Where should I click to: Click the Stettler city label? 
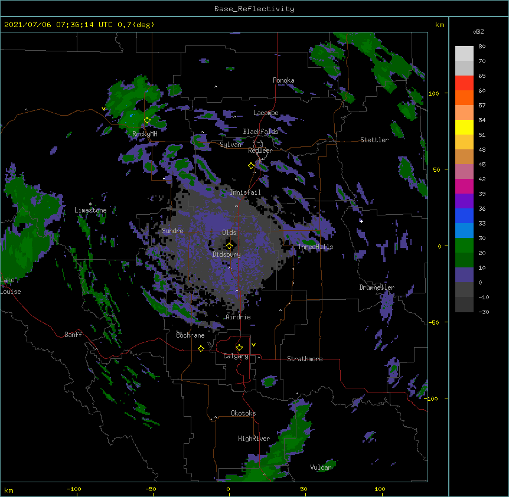click(x=374, y=140)
